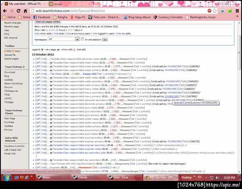Screen dimensions: 242x189
Task: Open the PangYa bookmark
Action: [60, 17]
